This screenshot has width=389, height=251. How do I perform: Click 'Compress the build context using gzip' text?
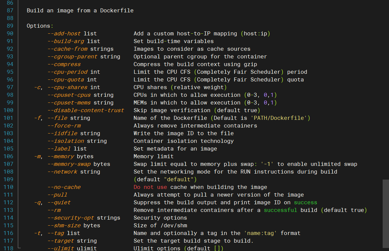(x=195, y=64)
